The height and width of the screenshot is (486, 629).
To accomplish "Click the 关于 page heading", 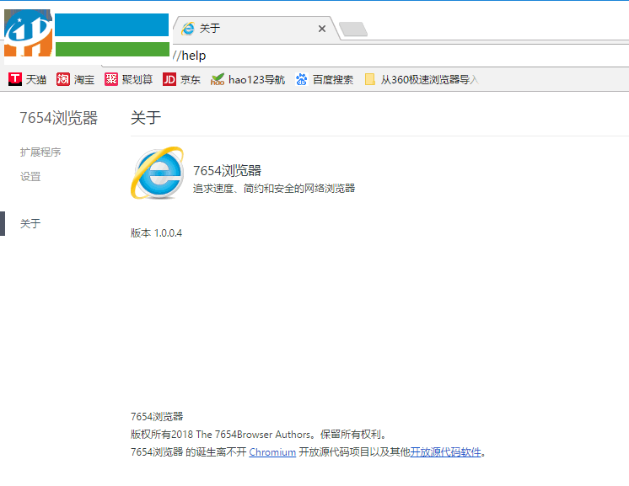I will click(146, 118).
